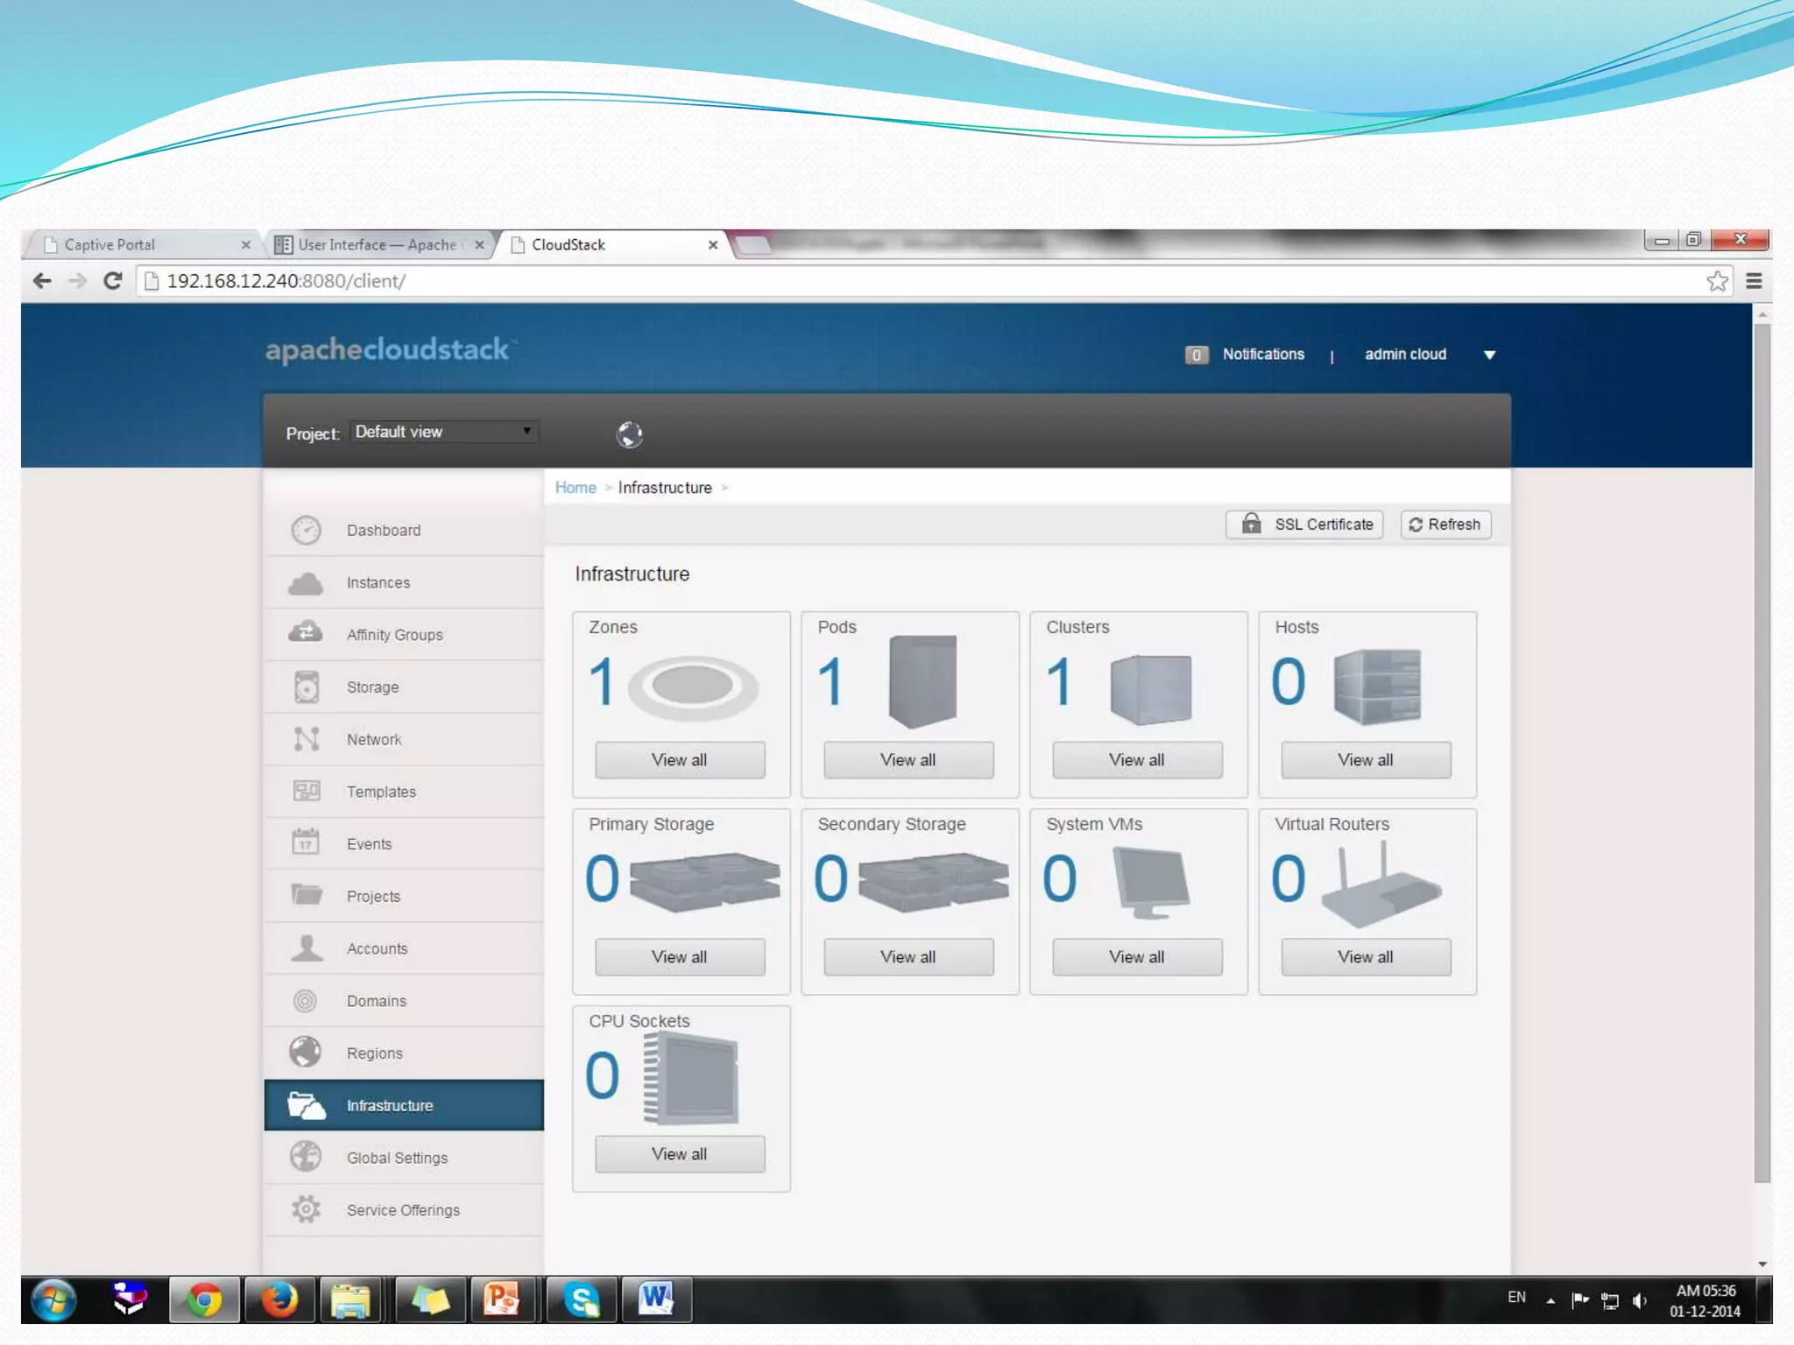This screenshot has width=1794, height=1345.
Task: Click the Events calendar icon
Action: coord(306,843)
